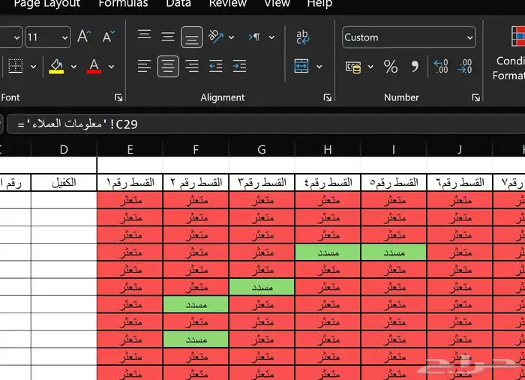The image size is (525, 380).
Task: Open the View tab
Action: coord(277,4)
